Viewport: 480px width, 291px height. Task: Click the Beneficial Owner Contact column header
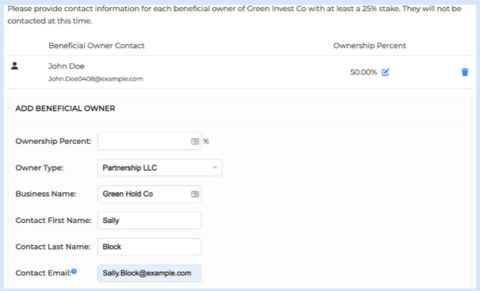coord(97,46)
